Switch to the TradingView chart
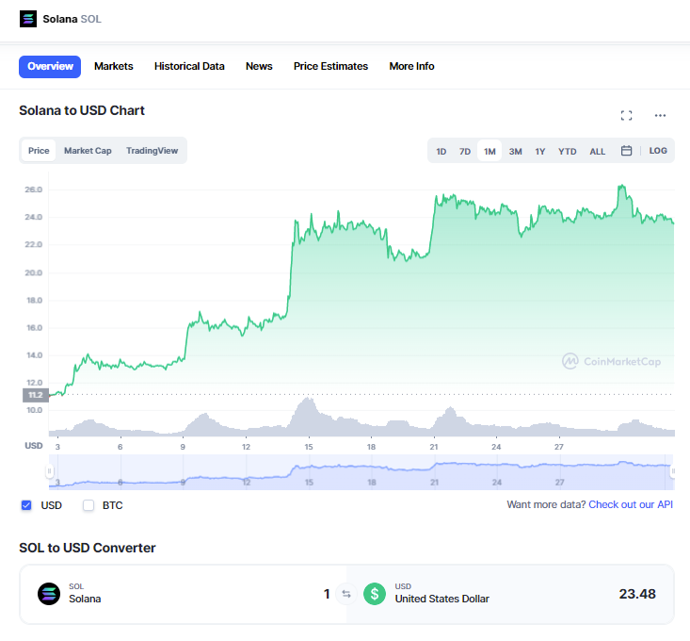The image size is (690, 641). tap(152, 151)
